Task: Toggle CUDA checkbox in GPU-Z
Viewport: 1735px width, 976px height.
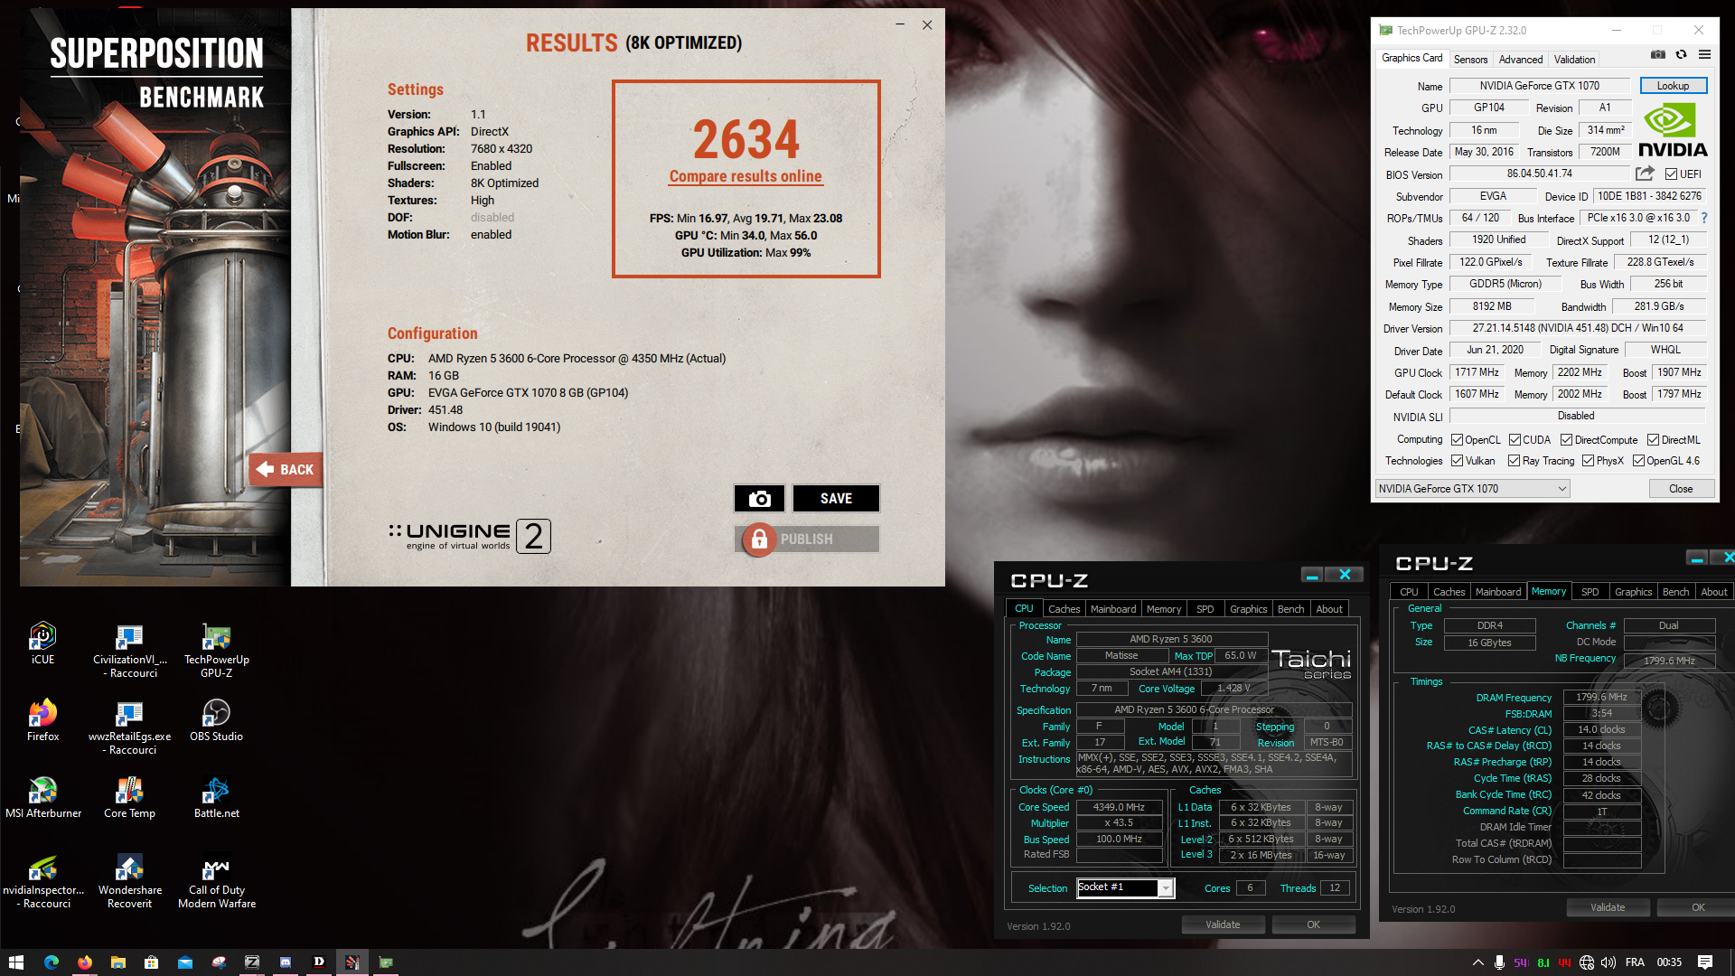Action: point(1515,440)
